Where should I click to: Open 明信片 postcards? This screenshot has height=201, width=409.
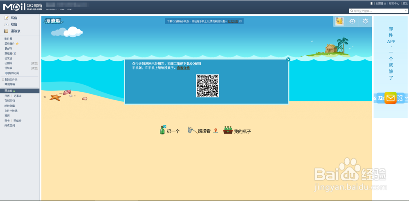18,121
